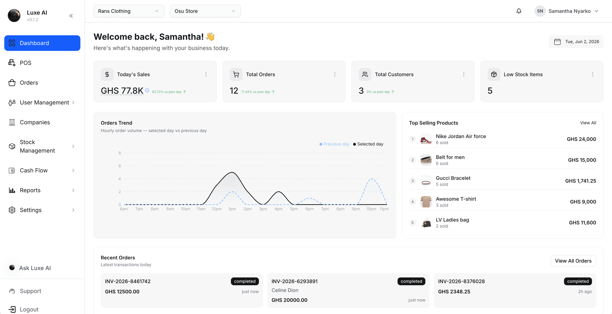Viewport: 612px width, 314px height.
Task: Click the GHS 24,000 amount for Nike Jordan
Action: [x=581, y=139]
